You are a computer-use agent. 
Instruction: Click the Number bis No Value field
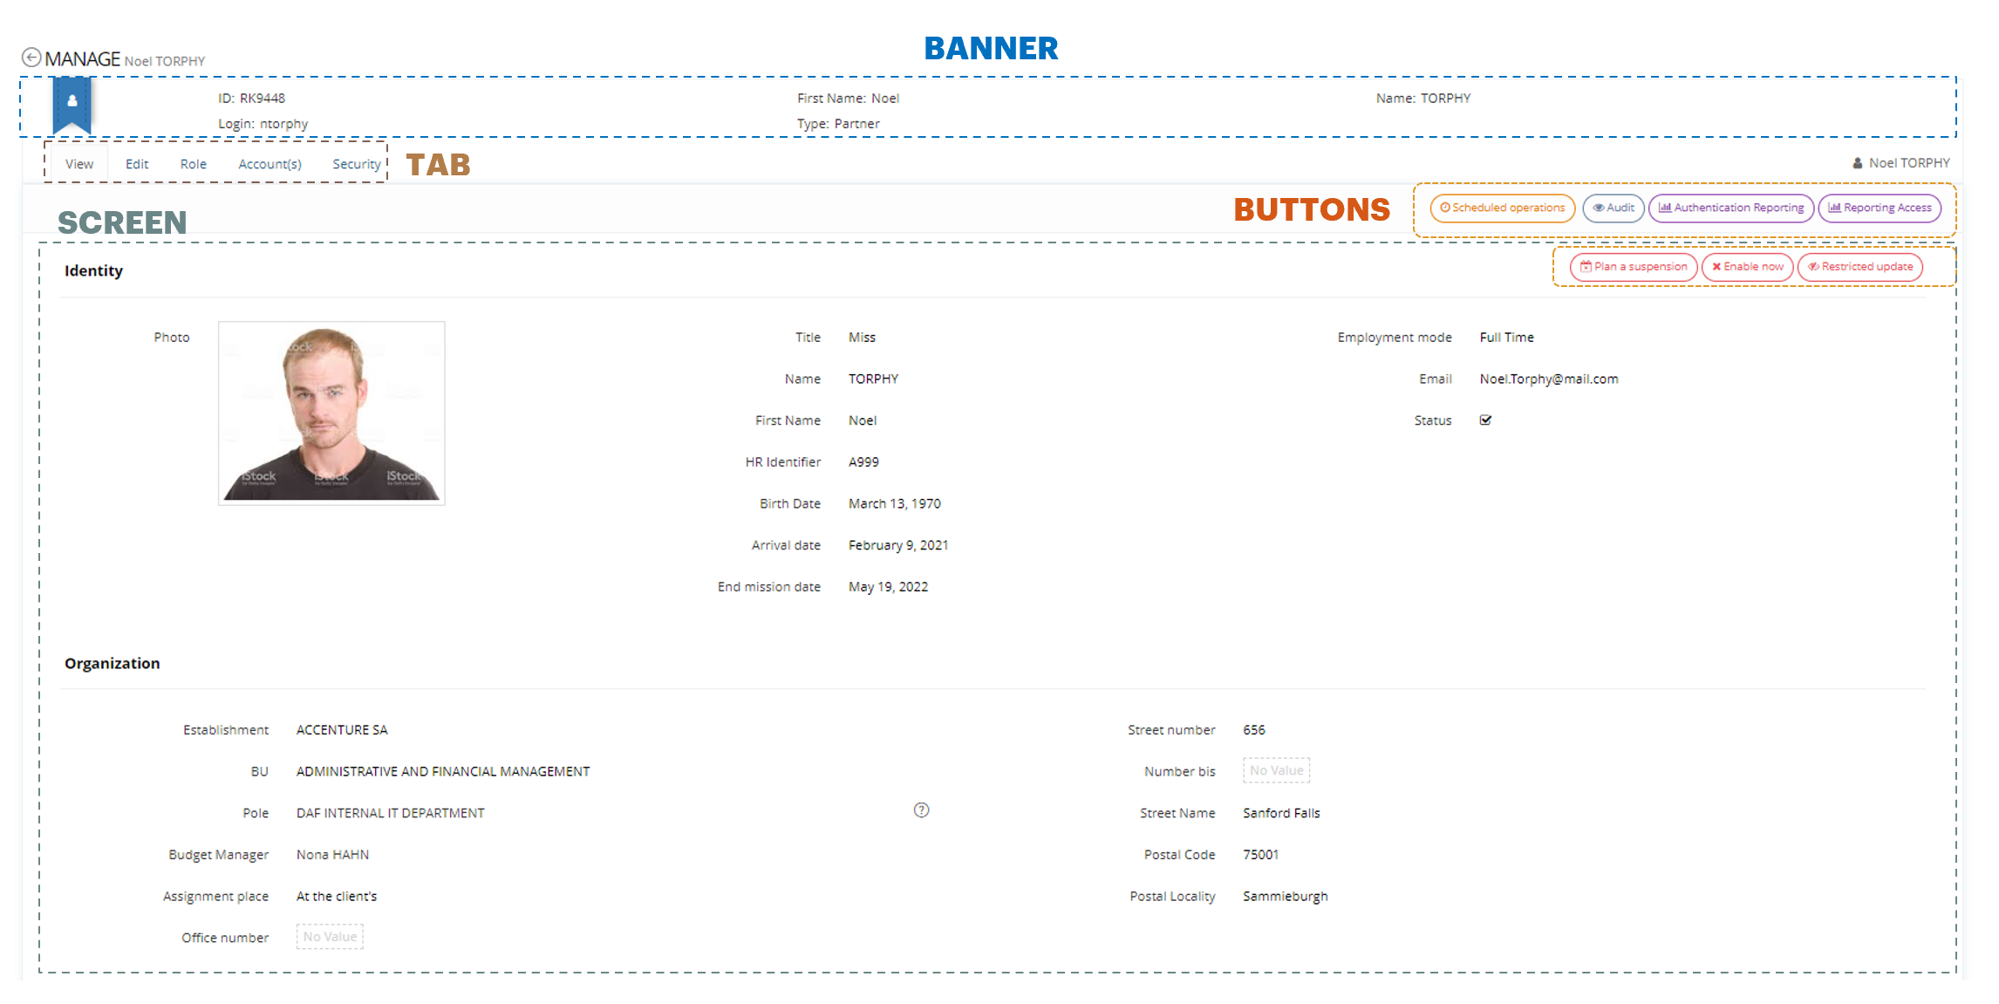[x=1276, y=770]
